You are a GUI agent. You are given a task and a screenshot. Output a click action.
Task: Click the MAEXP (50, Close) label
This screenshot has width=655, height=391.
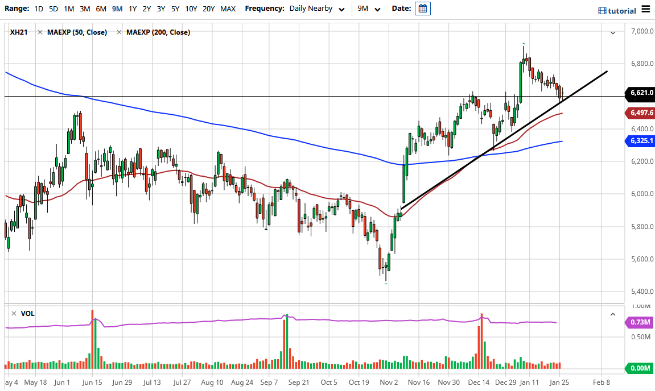tap(77, 32)
